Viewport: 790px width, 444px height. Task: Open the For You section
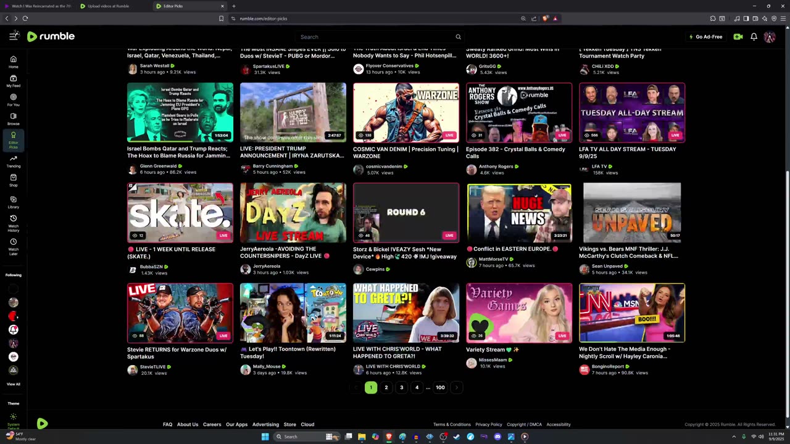[13, 100]
